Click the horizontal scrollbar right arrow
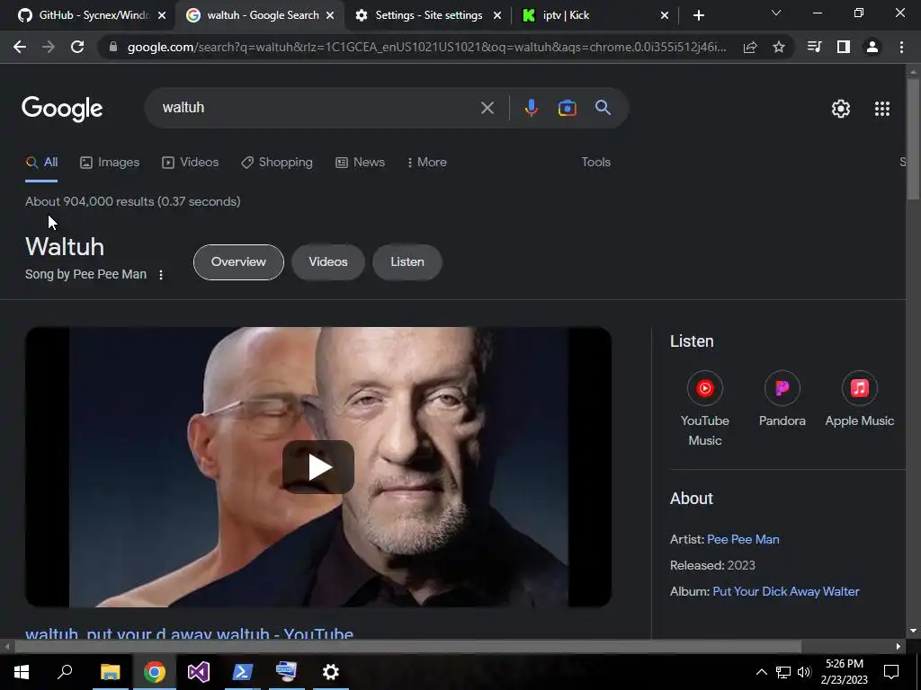This screenshot has height=690, width=921. 899,647
